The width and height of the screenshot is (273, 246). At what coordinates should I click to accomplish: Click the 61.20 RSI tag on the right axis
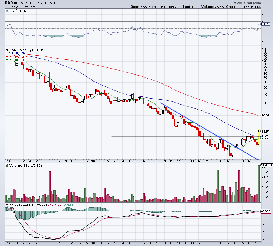click(265, 24)
